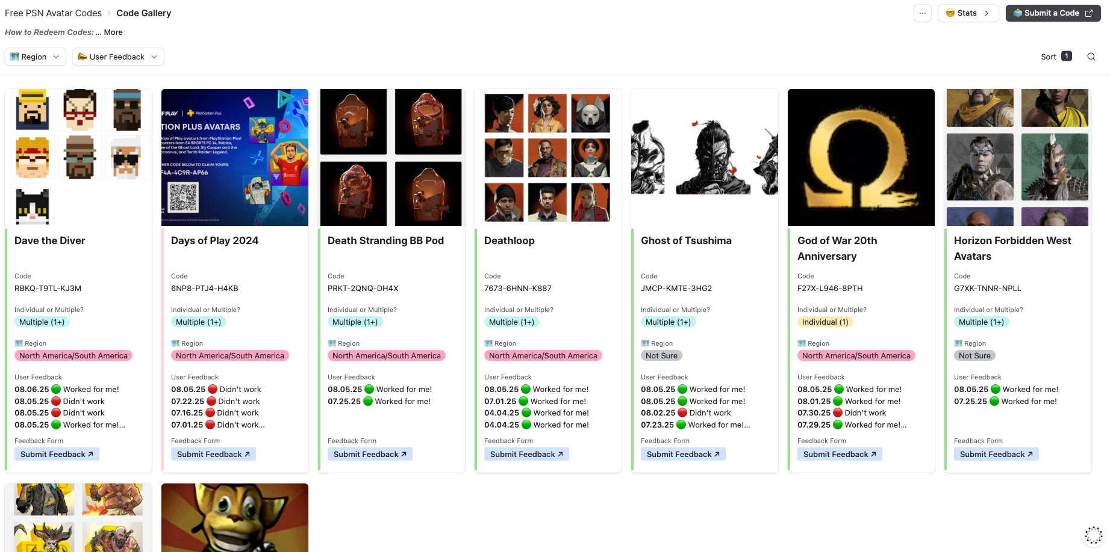Click the box icon on Submit a Code button
Screen dimensions: 1110x552
click(x=1017, y=13)
